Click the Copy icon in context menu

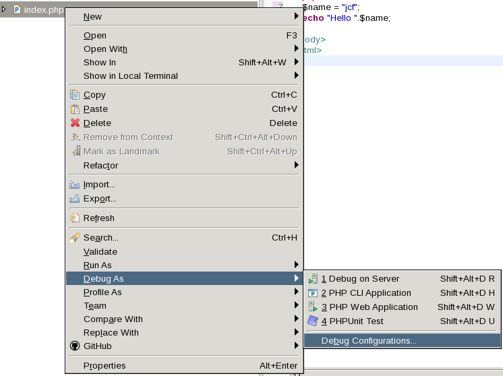tap(76, 95)
